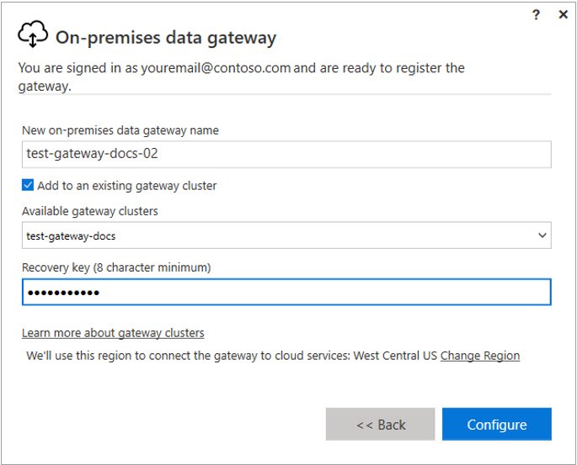Click the gateway name input field
Viewport: 577px width, 465px height.
(x=286, y=155)
